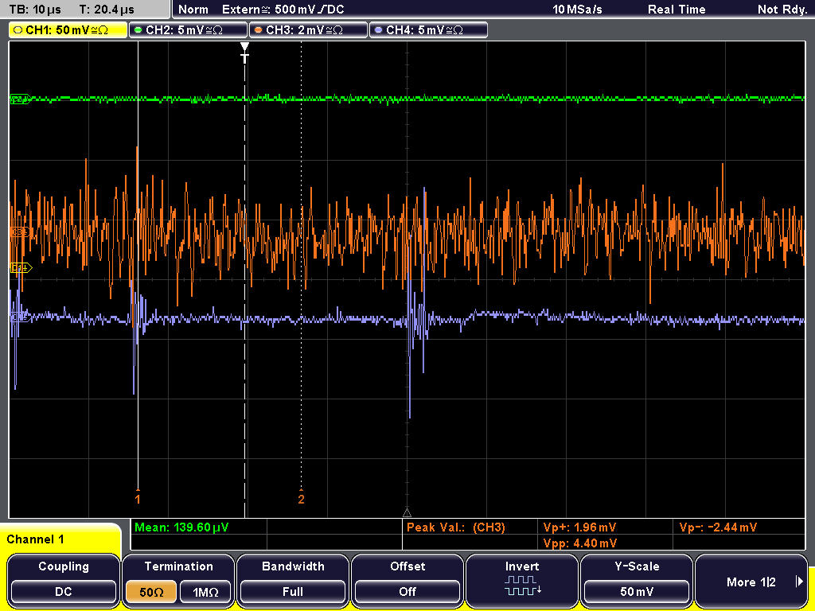Click the CH3 orange ground level marker

coord(19,232)
